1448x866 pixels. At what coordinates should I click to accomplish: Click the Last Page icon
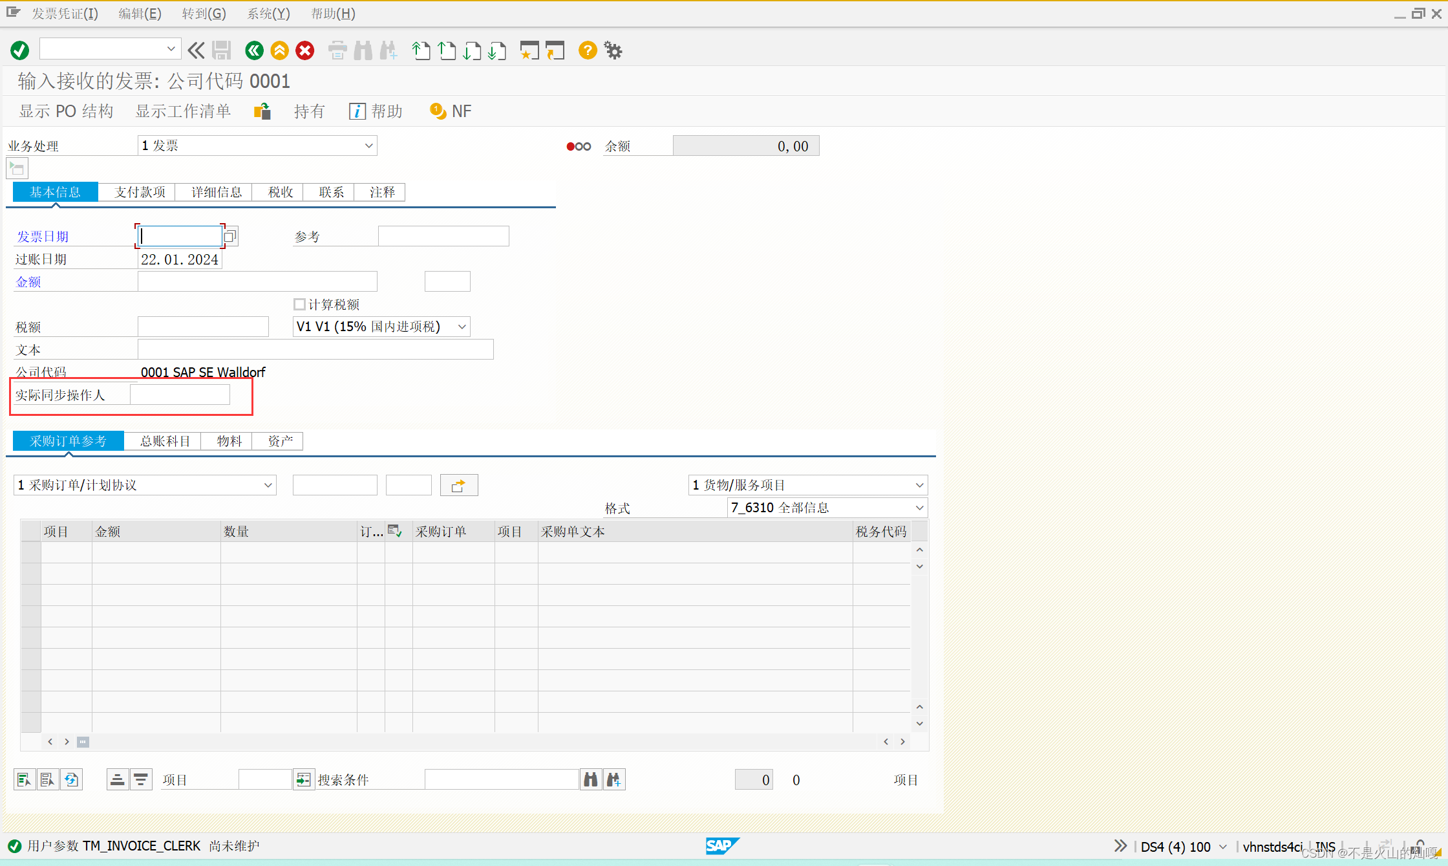click(x=497, y=50)
